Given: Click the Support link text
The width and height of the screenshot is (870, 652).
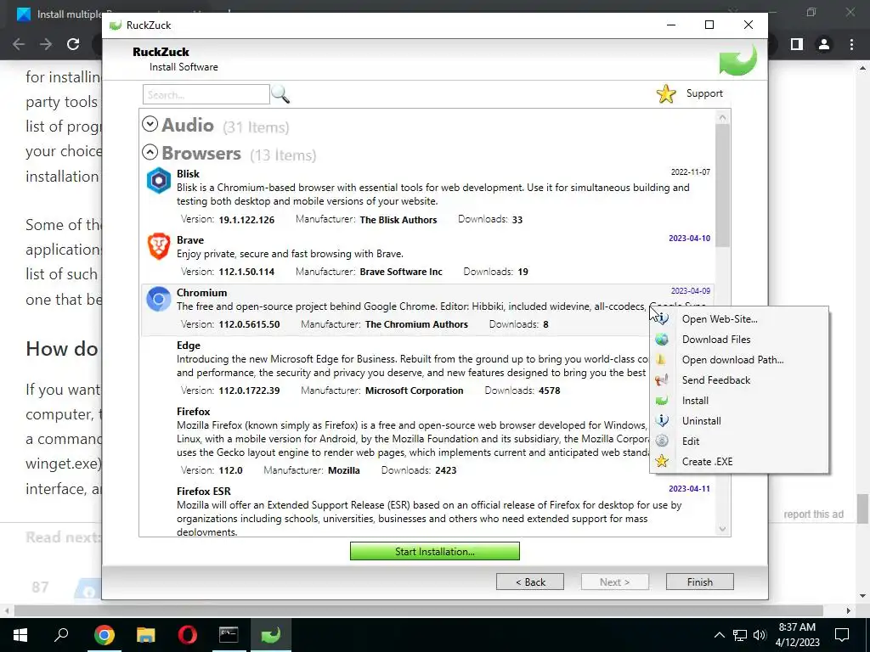Looking at the screenshot, I should coord(704,93).
